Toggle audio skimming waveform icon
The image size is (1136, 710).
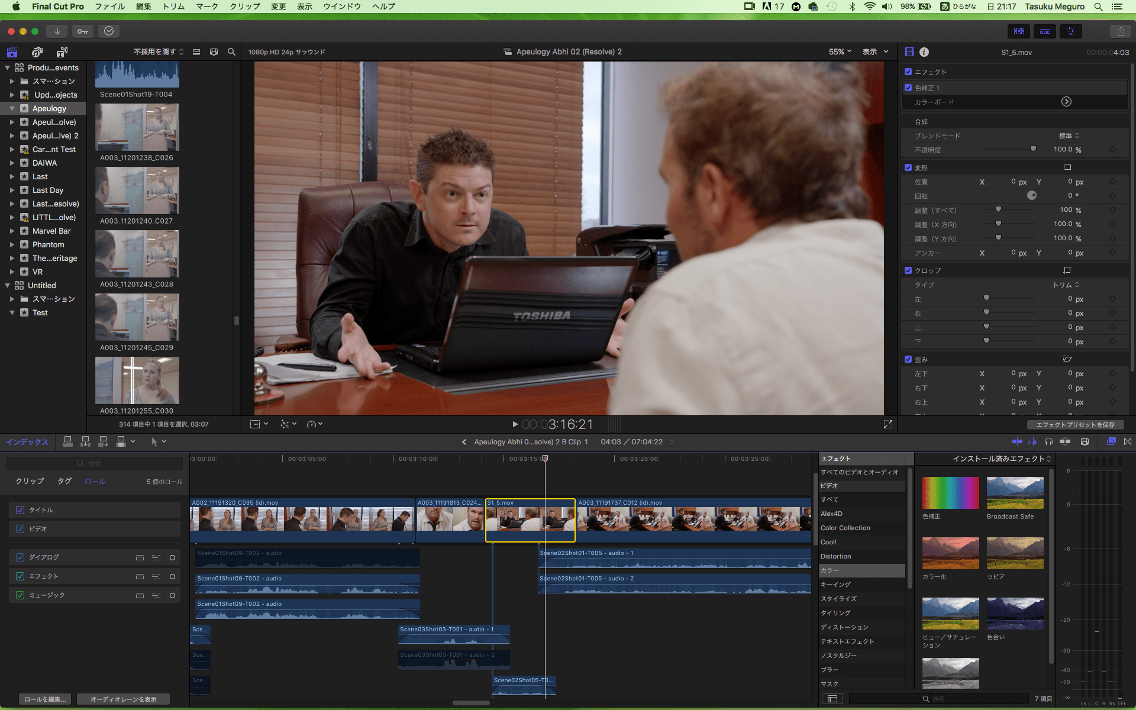[x=1034, y=442]
